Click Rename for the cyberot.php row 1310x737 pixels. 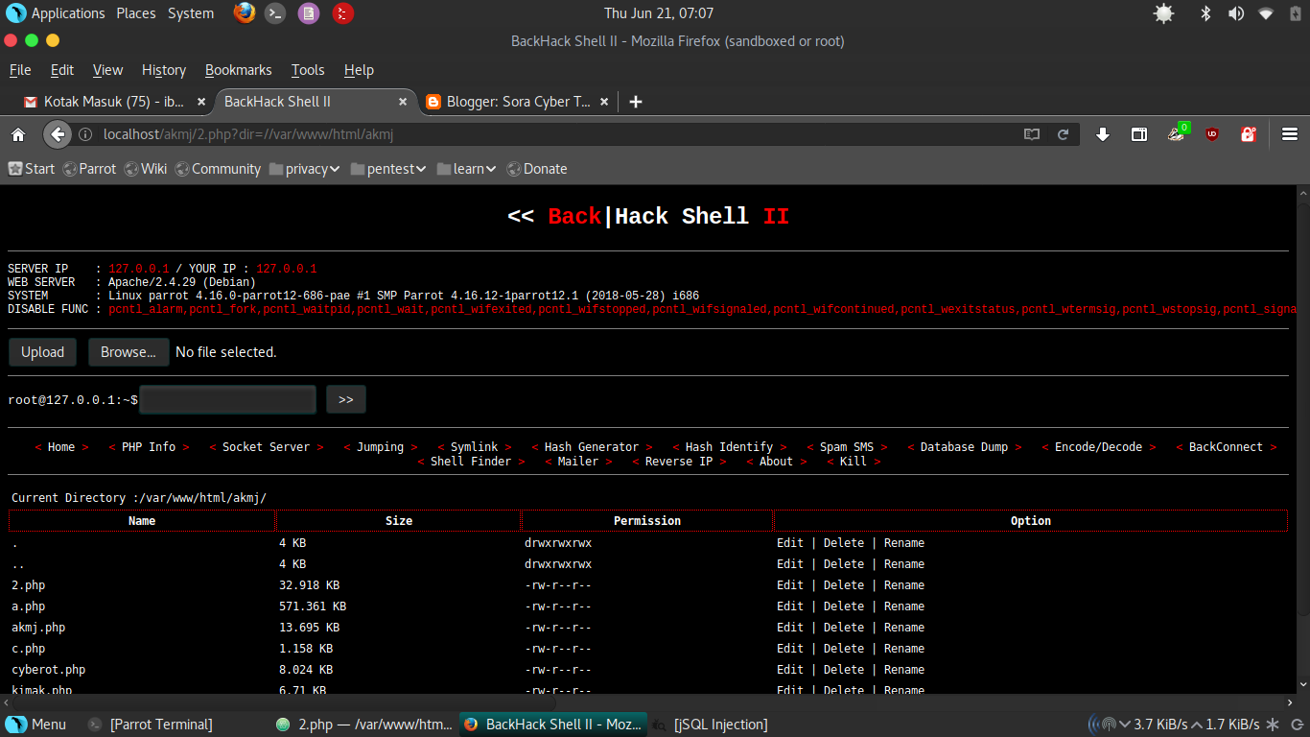tap(904, 670)
